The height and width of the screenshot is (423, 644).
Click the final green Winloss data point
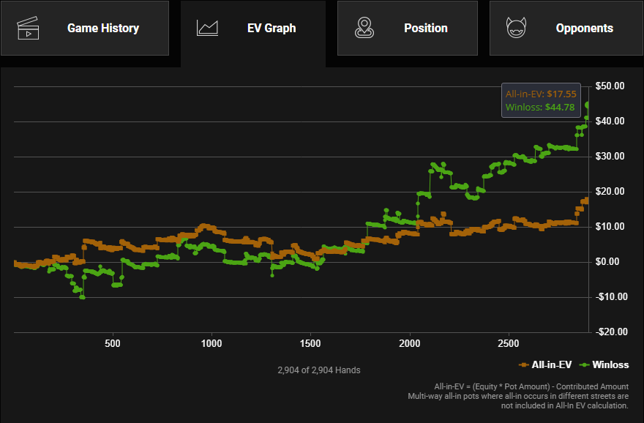(588, 105)
